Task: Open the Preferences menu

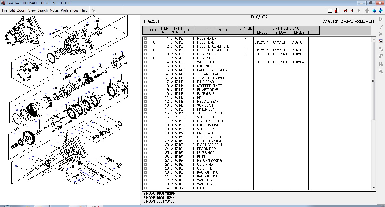Action: [69, 10]
